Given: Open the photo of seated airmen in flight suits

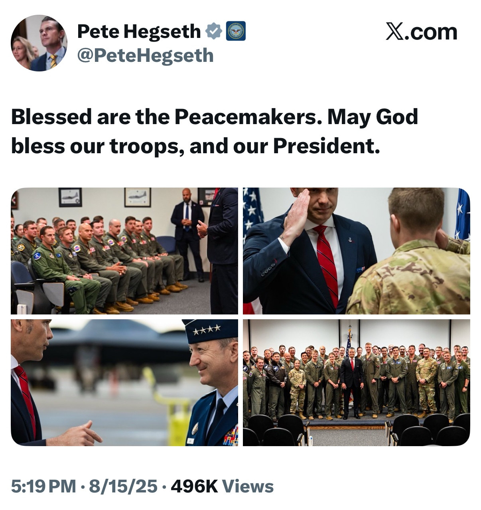Looking at the screenshot, I should (124, 251).
